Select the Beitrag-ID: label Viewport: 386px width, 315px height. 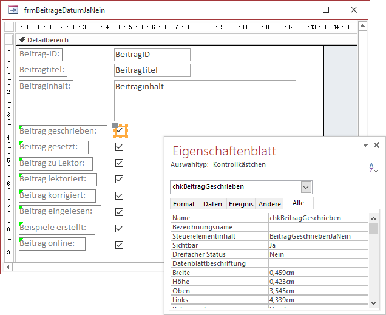tap(41, 55)
